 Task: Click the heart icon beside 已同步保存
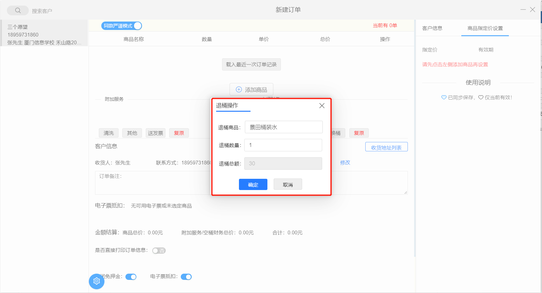click(x=443, y=97)
